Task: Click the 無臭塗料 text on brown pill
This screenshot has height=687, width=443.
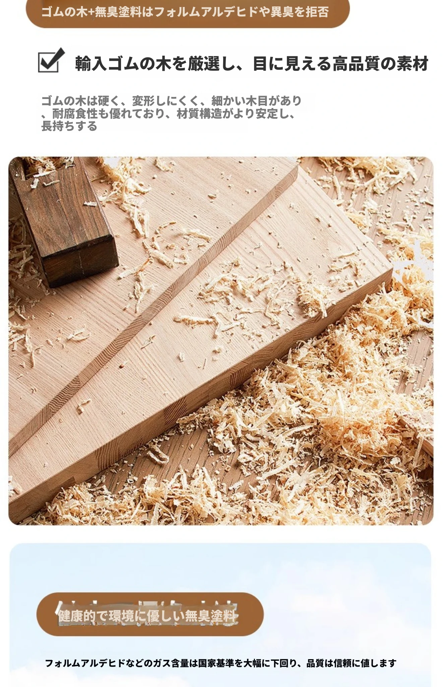Action: (x=211, y=616)
